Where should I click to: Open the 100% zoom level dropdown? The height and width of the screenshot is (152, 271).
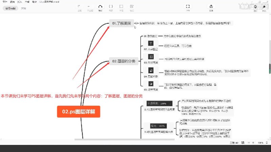click(x=260, y=143)
